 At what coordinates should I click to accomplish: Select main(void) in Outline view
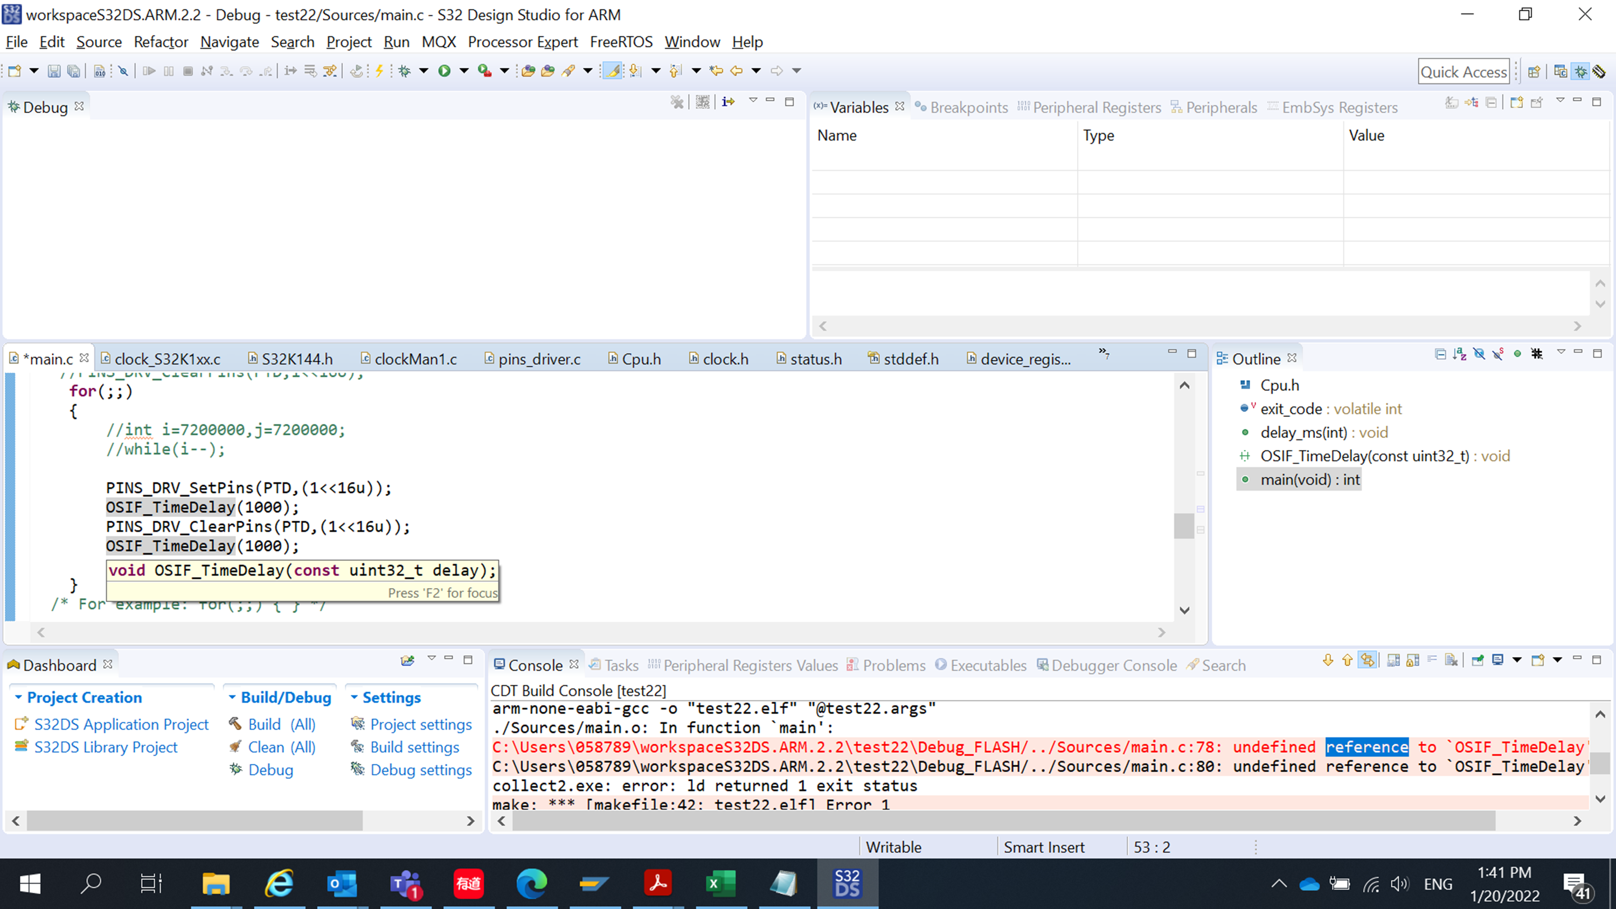(x=1309, y=480)
